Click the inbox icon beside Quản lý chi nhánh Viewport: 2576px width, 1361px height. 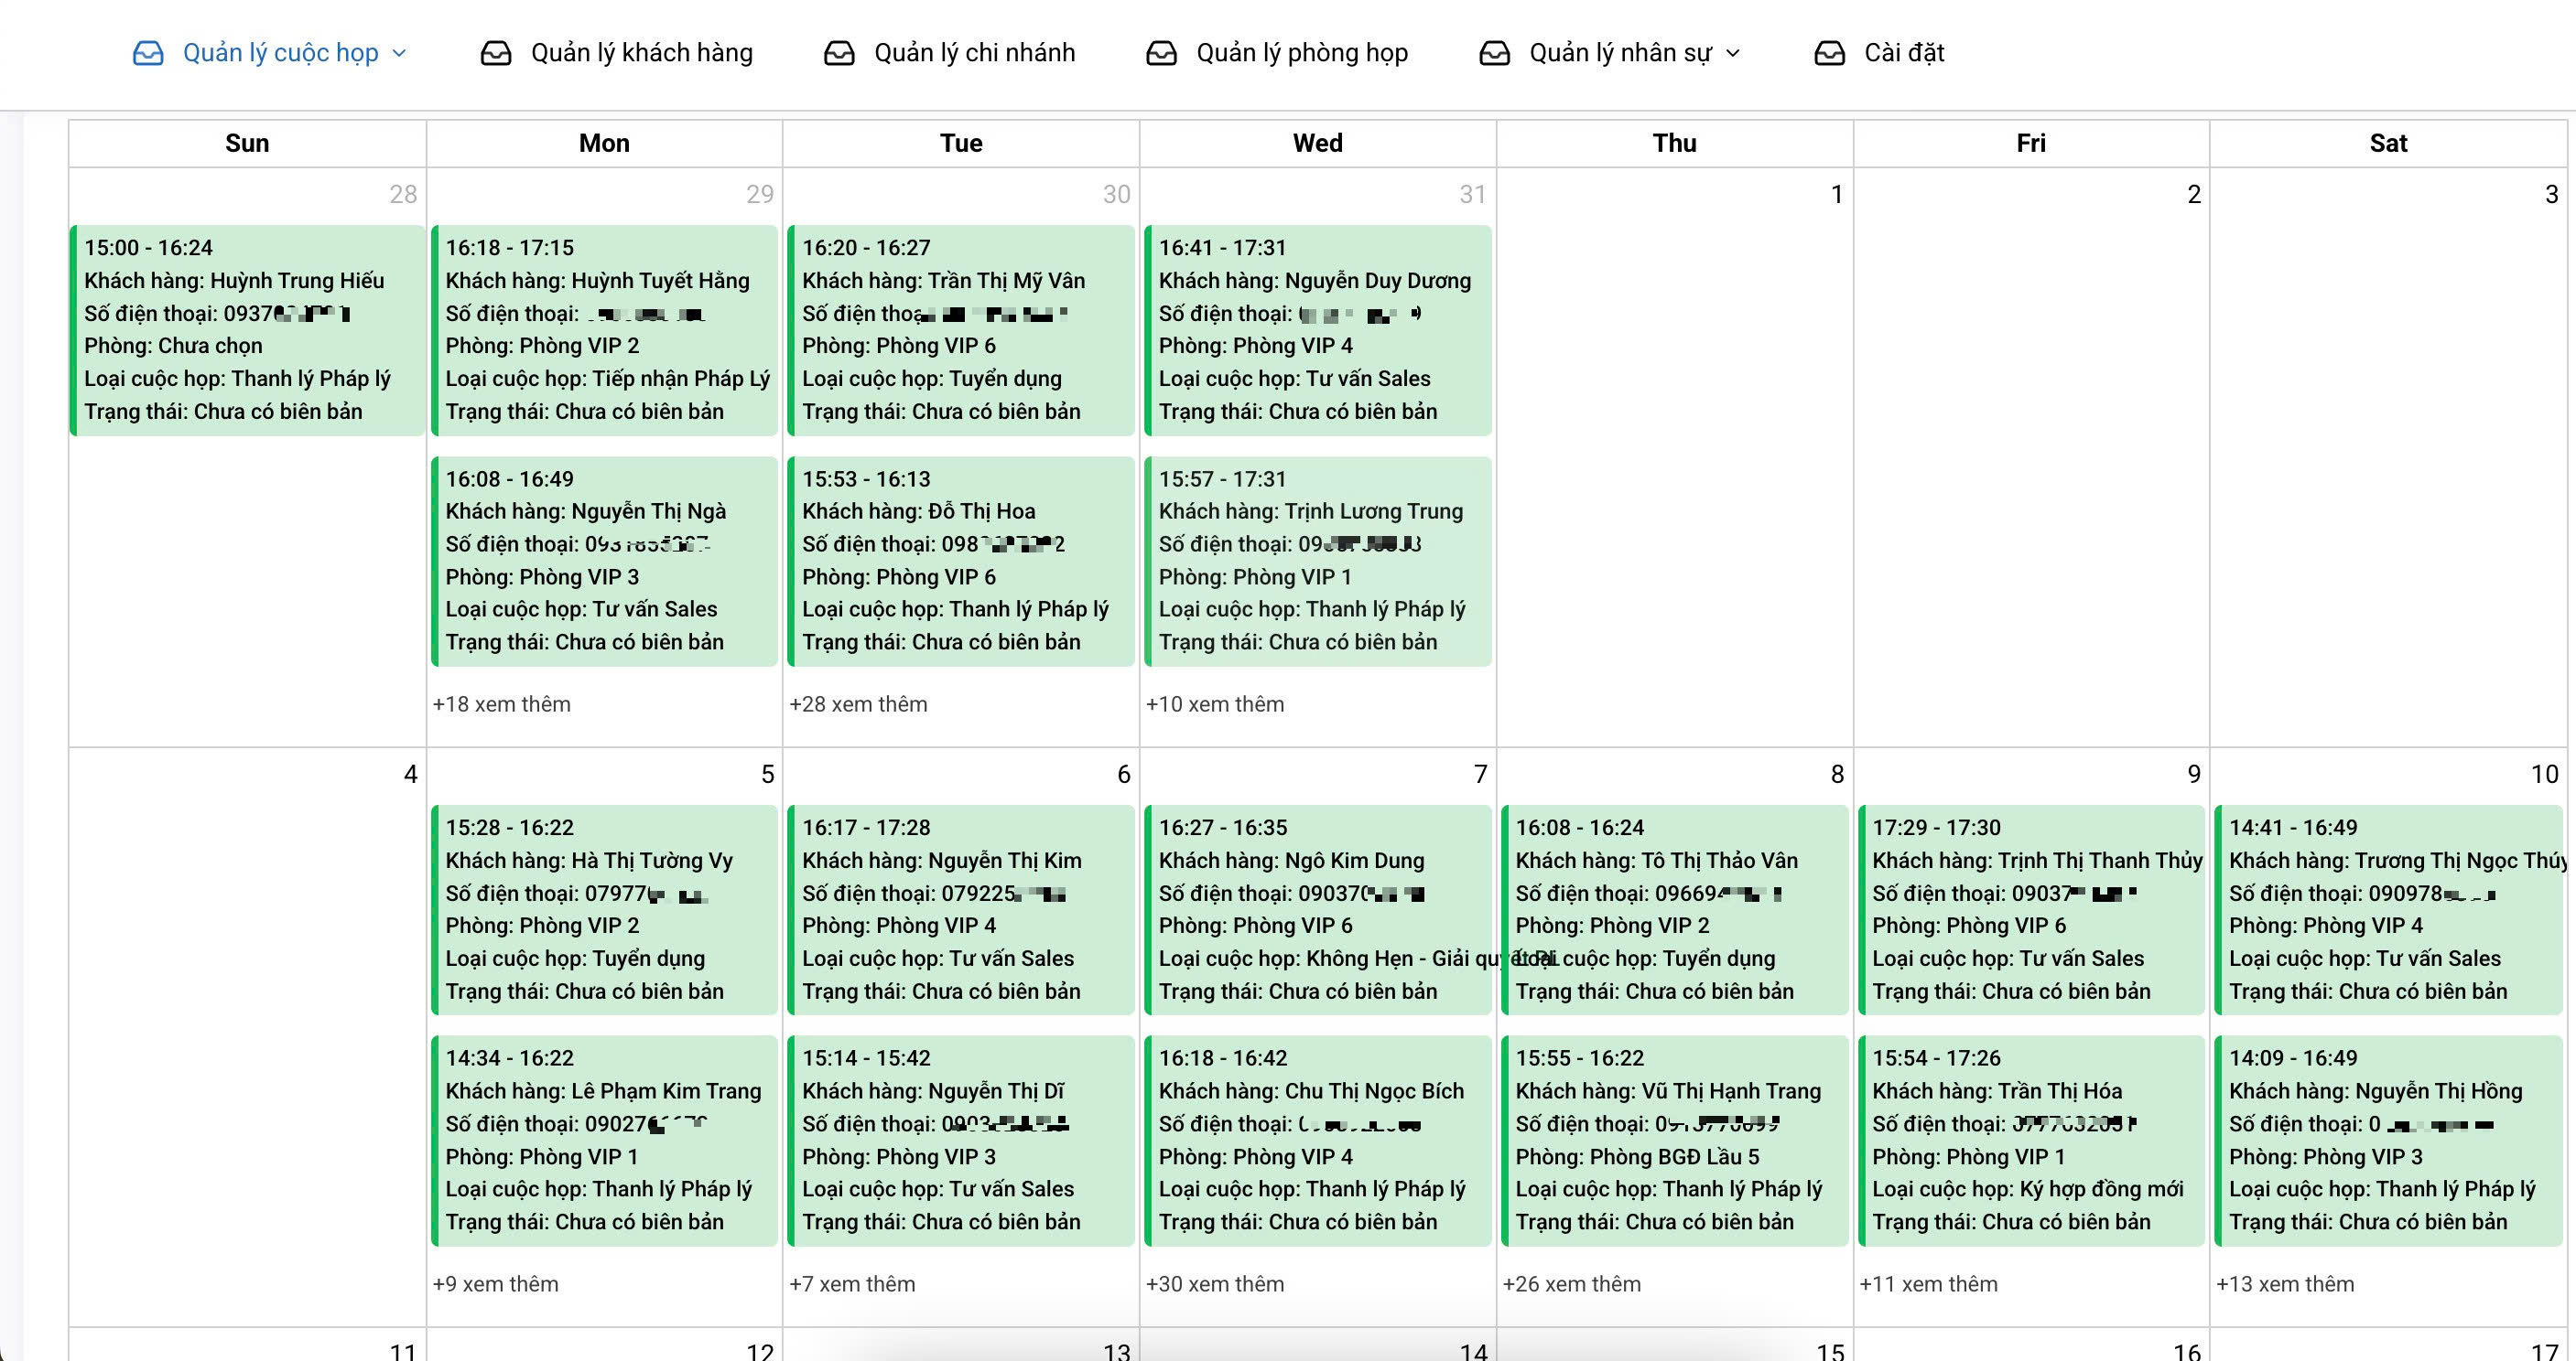(x=839, y=53)
